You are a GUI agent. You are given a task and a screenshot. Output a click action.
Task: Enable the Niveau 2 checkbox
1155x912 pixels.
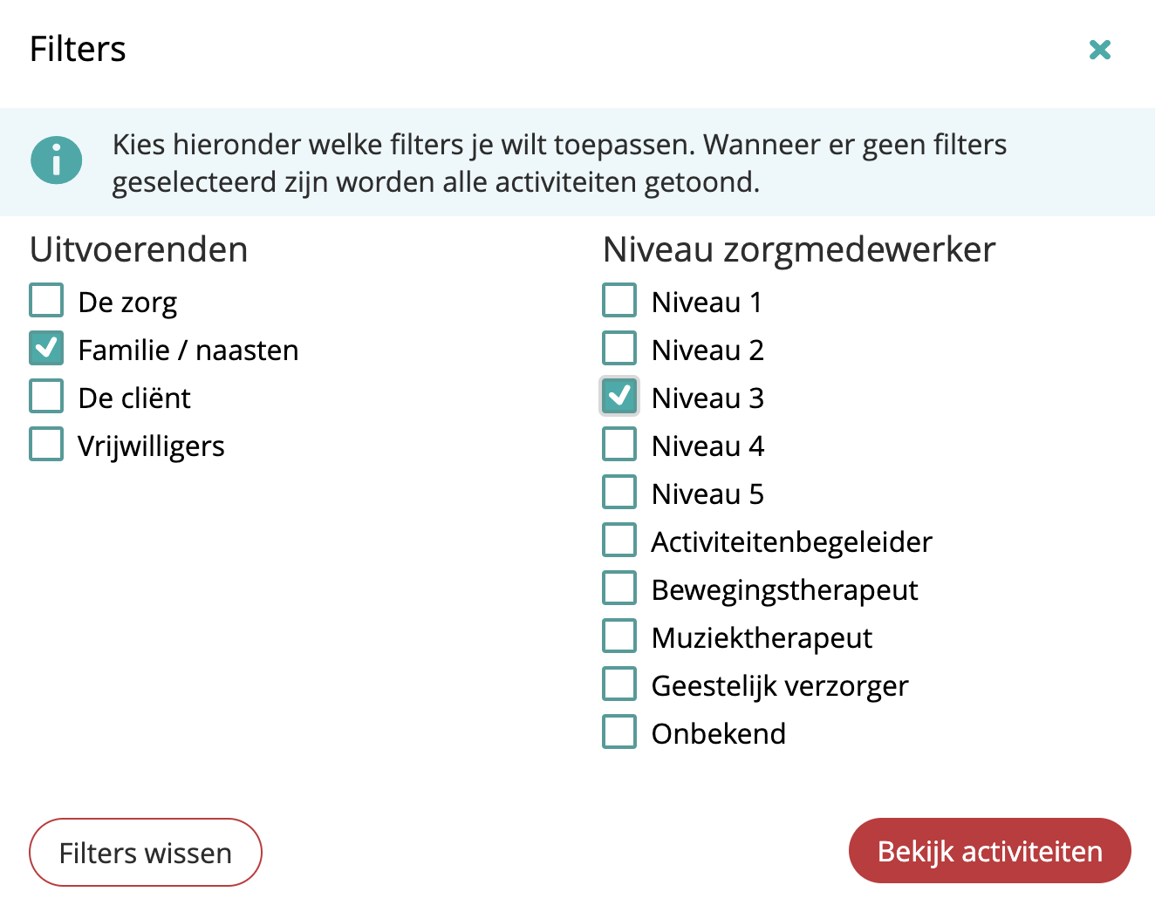click(619, 348)
